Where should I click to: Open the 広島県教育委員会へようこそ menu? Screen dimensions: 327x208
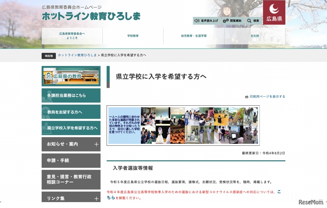pos(72,36)
